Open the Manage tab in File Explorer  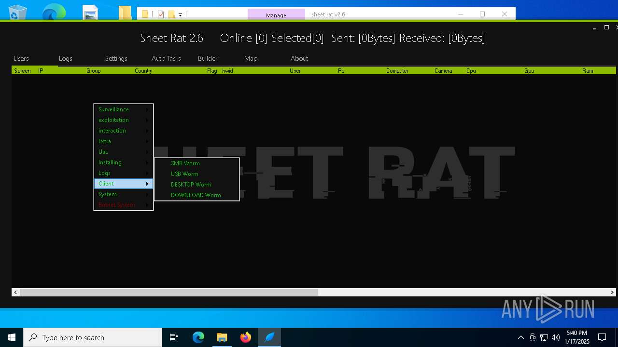pyautogui.click(x=276, y=15)
